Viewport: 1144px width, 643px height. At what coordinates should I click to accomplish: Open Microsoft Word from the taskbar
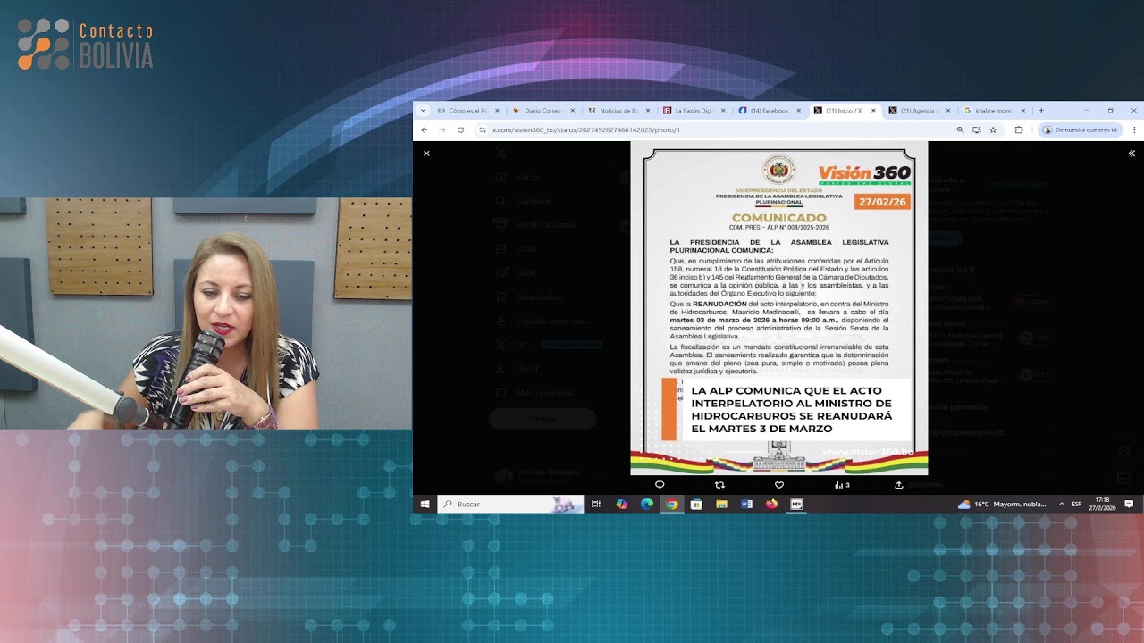pyautogui.click(x=746, y=504)
